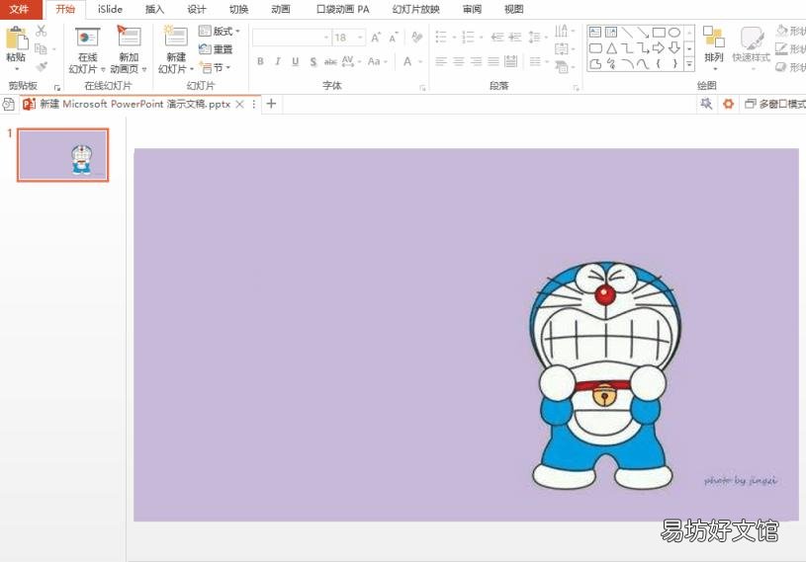Expand the shapes gallery more button
The height and width of the screenshot is (562, 806).
(690, 64)
